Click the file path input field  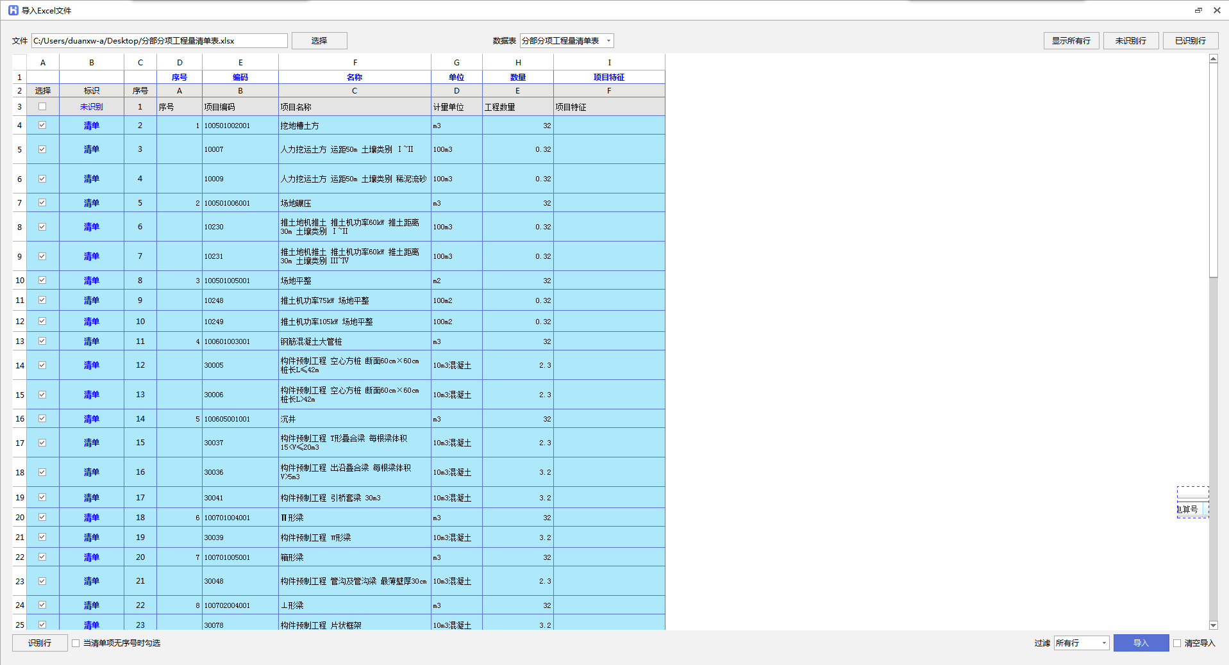tap(159, 41)
